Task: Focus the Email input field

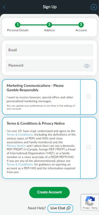Action: (49, 50)
